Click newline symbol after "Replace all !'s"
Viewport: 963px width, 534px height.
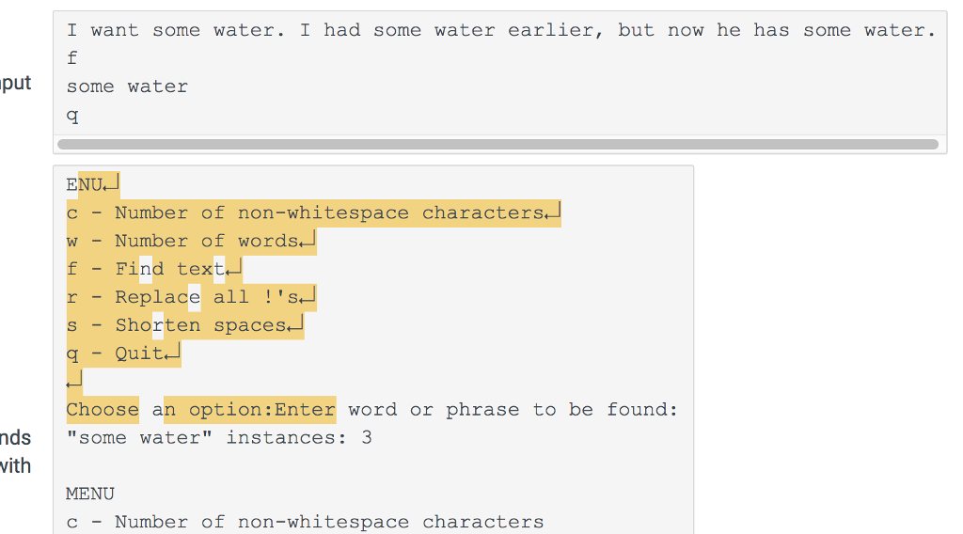click(x=308, y=297)
